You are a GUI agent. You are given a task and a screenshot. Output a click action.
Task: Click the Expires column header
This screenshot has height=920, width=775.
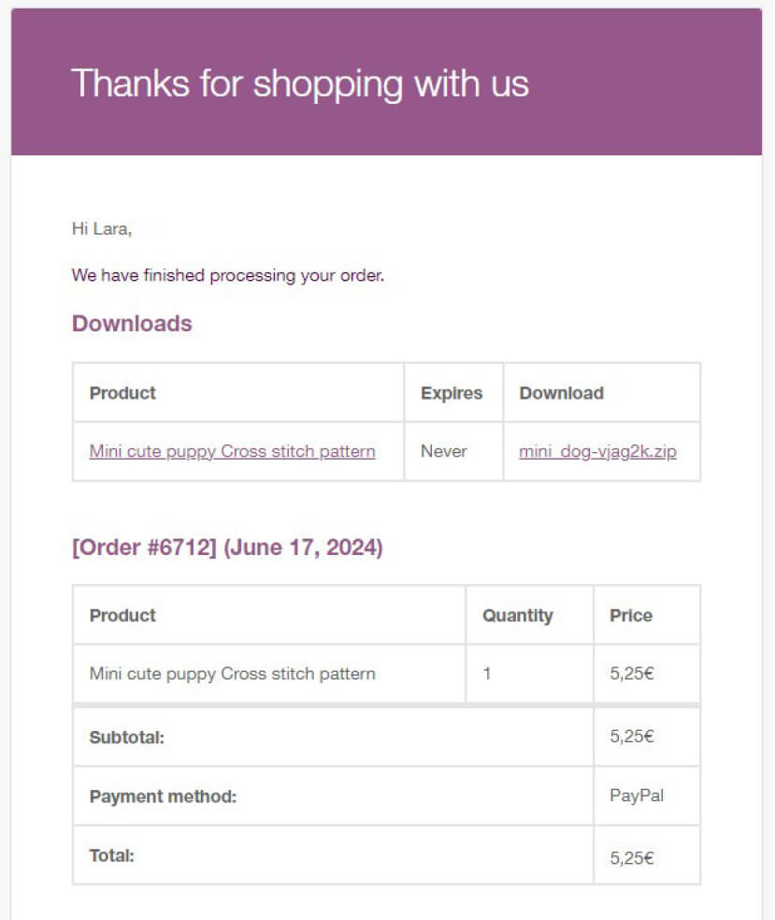pyautogui.click(x=452, y=393)
